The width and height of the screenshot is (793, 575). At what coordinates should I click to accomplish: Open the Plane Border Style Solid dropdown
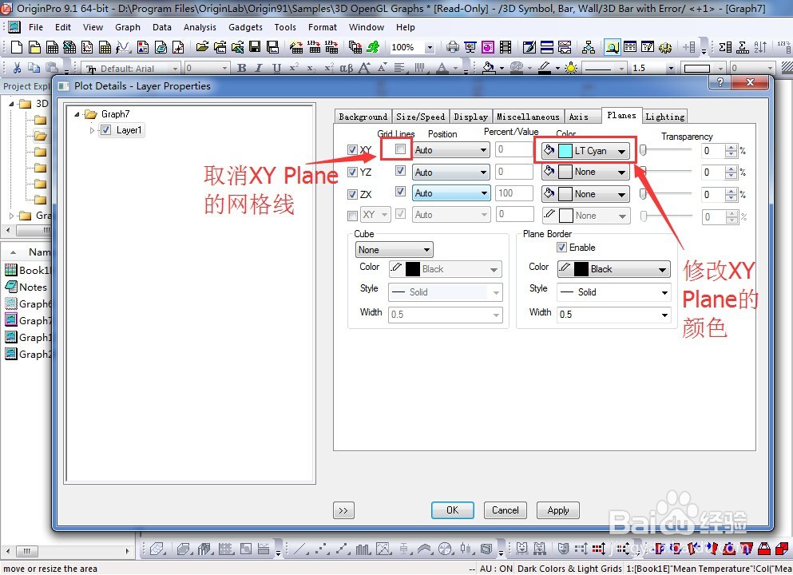pos(613,292)
